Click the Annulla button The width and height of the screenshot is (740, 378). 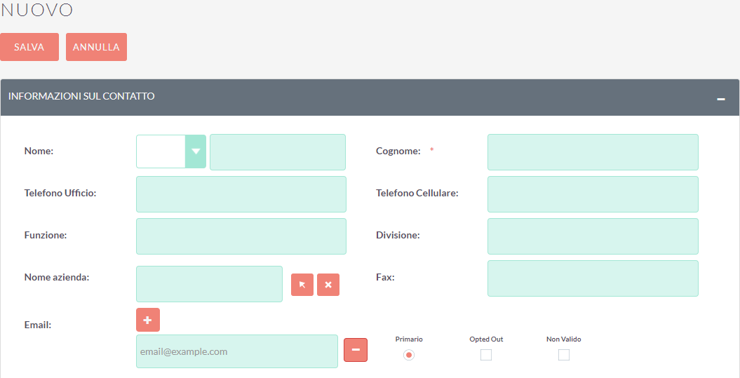(96, 47)
